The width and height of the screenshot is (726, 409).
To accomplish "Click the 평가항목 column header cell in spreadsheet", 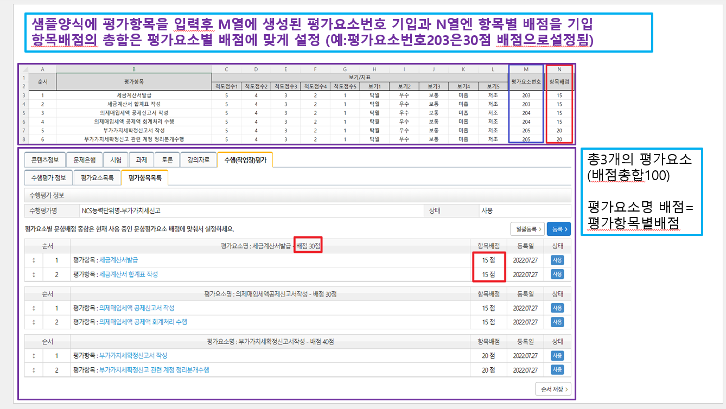I will [x=133, y=82].
